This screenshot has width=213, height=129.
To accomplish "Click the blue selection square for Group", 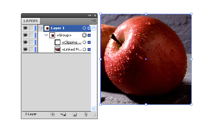I will 89,35.
